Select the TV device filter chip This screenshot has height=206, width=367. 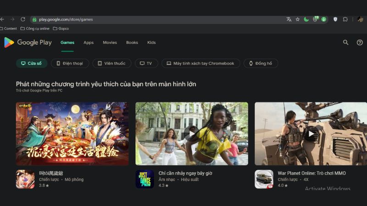tap(146, 63)
